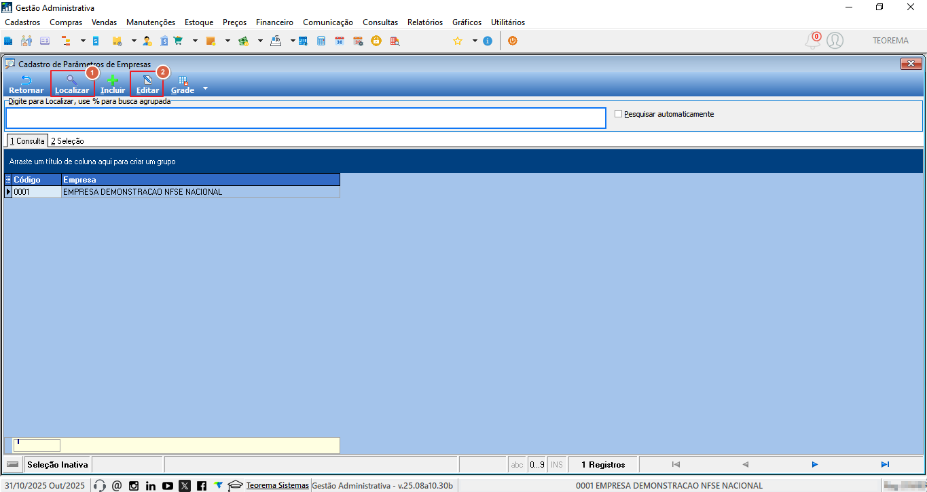
Task: Open the Facebook icon in status bar
Action: point(202,485)
